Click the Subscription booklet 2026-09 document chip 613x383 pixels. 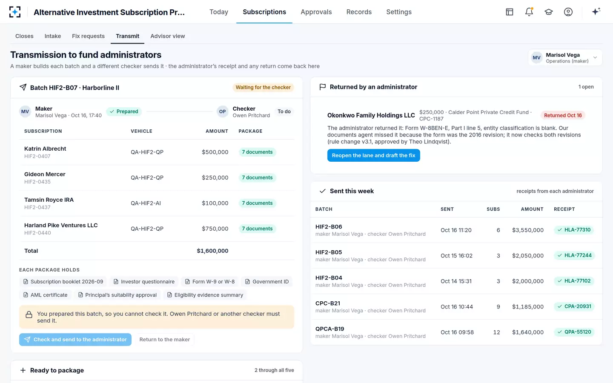tap(63, 282)
